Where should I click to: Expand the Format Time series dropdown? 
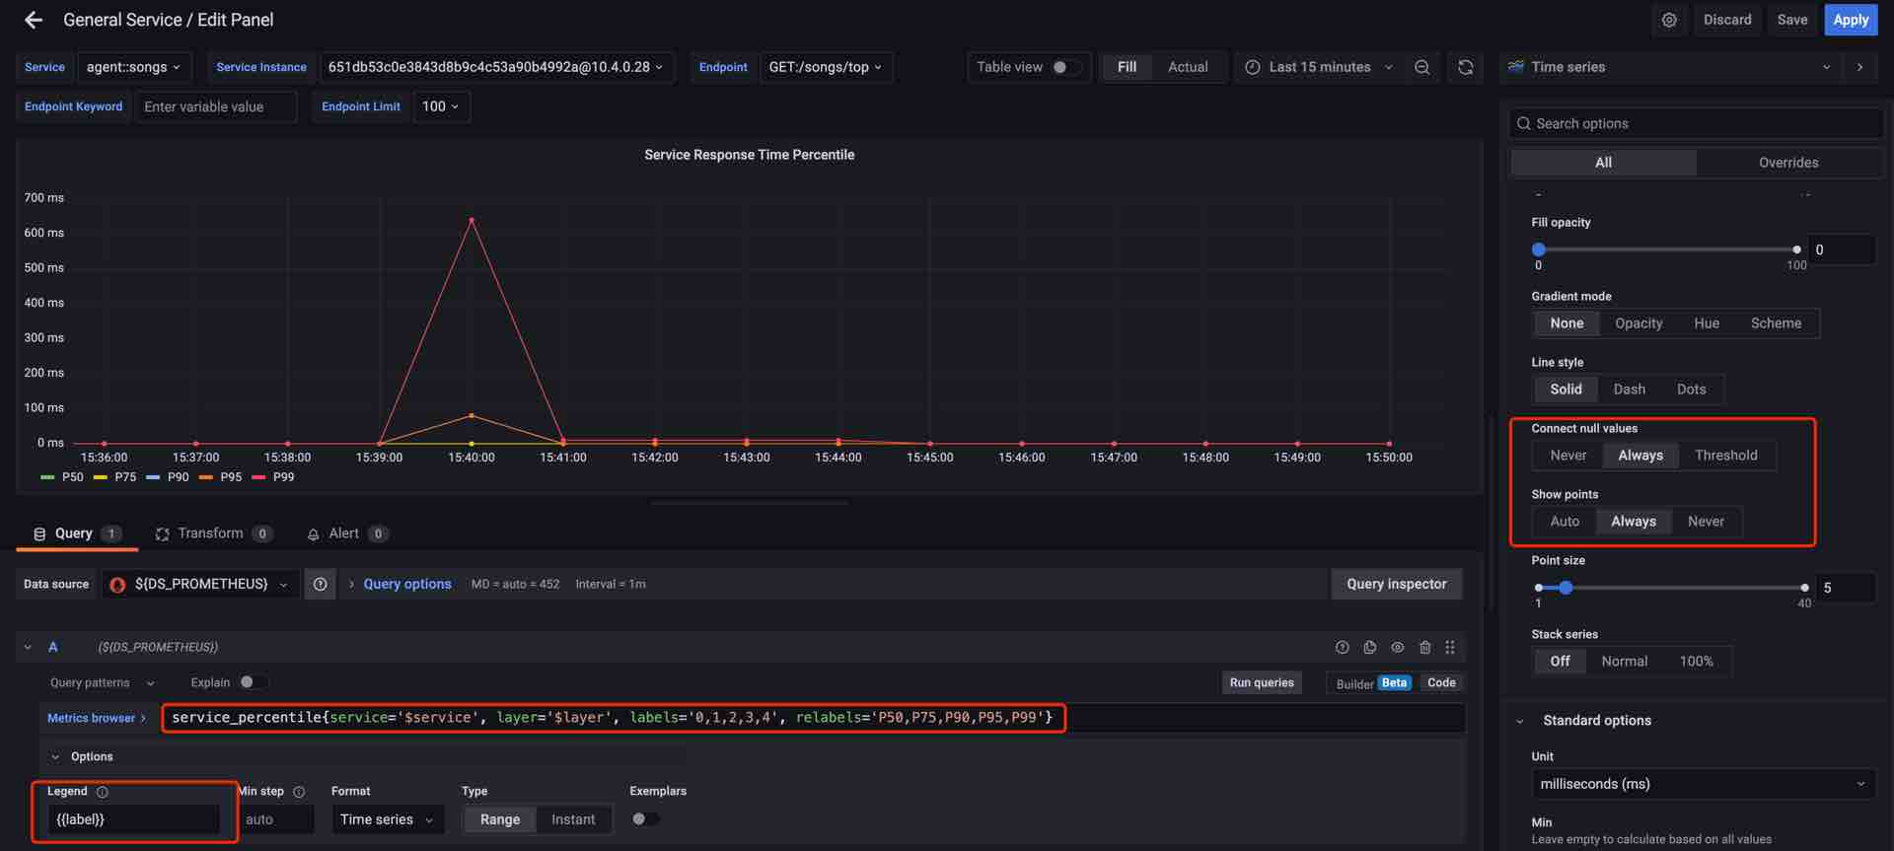click(x=387, y=819)
